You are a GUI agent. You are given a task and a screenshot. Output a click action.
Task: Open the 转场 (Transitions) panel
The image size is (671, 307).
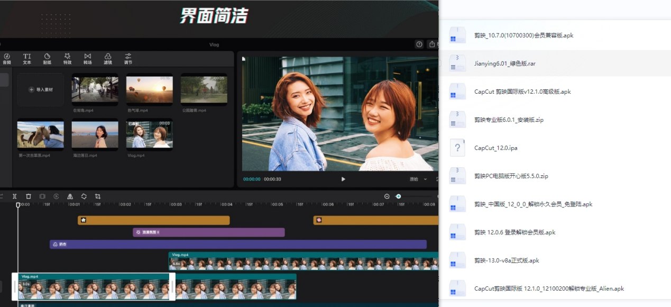(x=87, y=58)
